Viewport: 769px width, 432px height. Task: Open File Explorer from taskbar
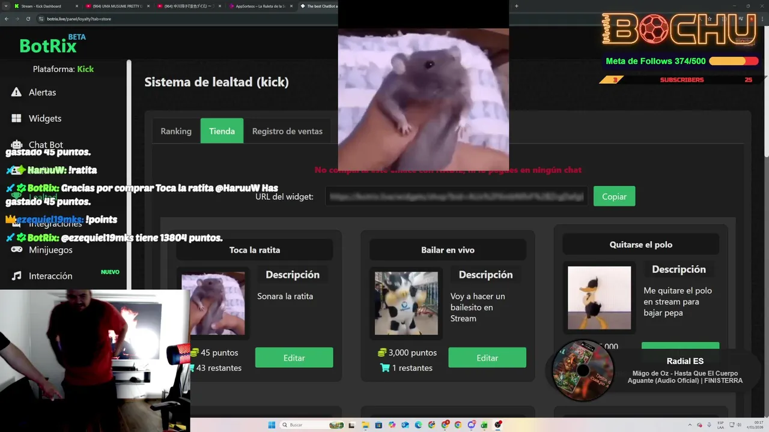(x=366, y=425)
